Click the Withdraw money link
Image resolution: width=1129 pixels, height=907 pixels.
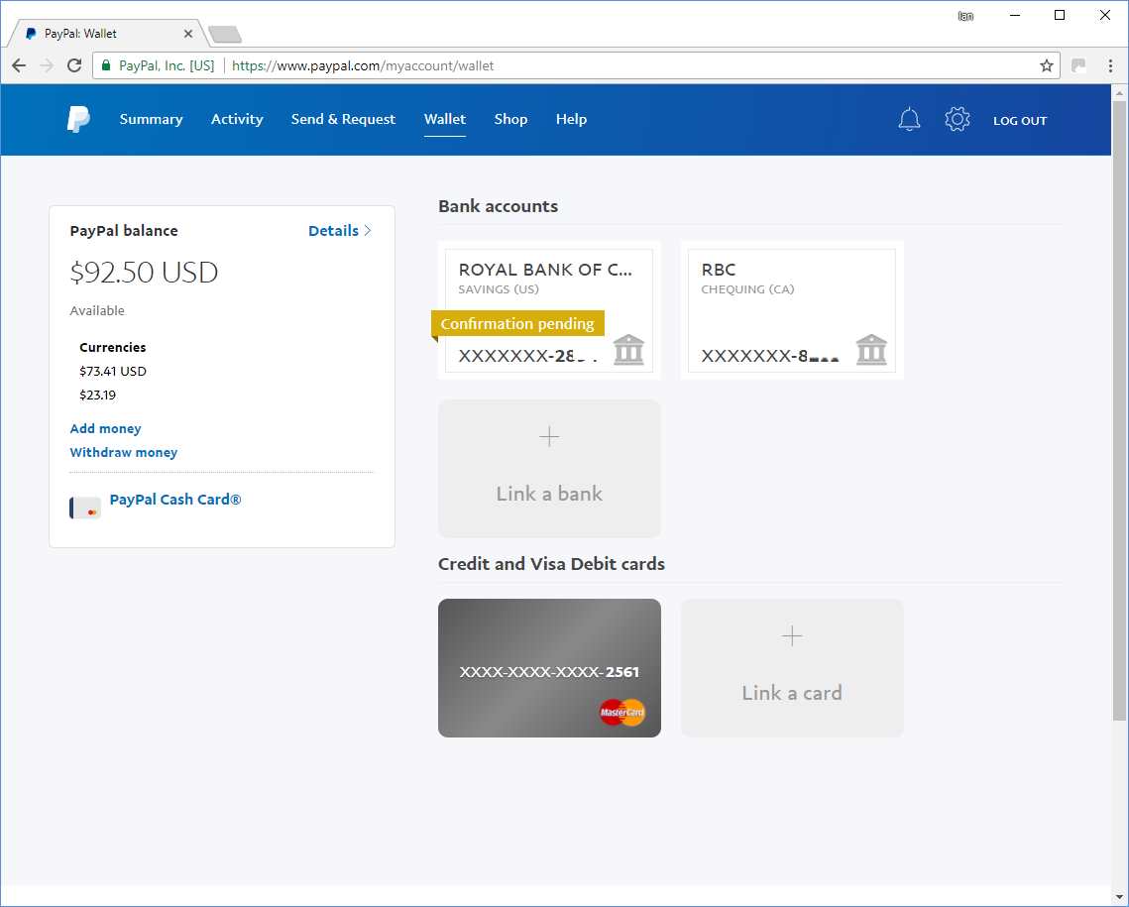click(123, 452)
